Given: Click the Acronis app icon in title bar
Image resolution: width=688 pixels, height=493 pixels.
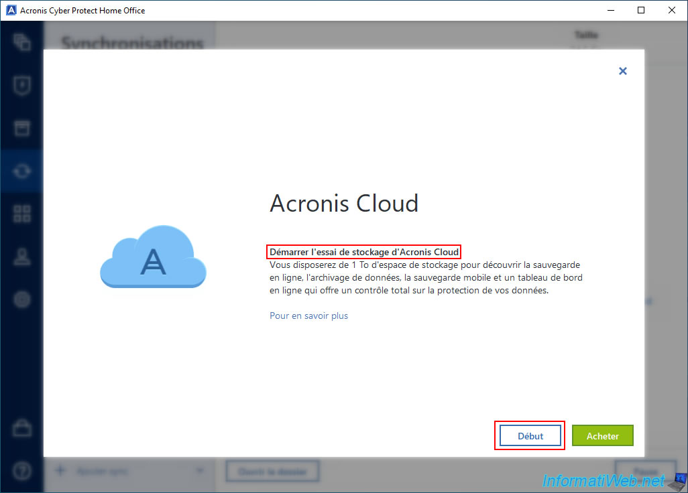Looking at the screenshot, I should (x=10, y=10).
